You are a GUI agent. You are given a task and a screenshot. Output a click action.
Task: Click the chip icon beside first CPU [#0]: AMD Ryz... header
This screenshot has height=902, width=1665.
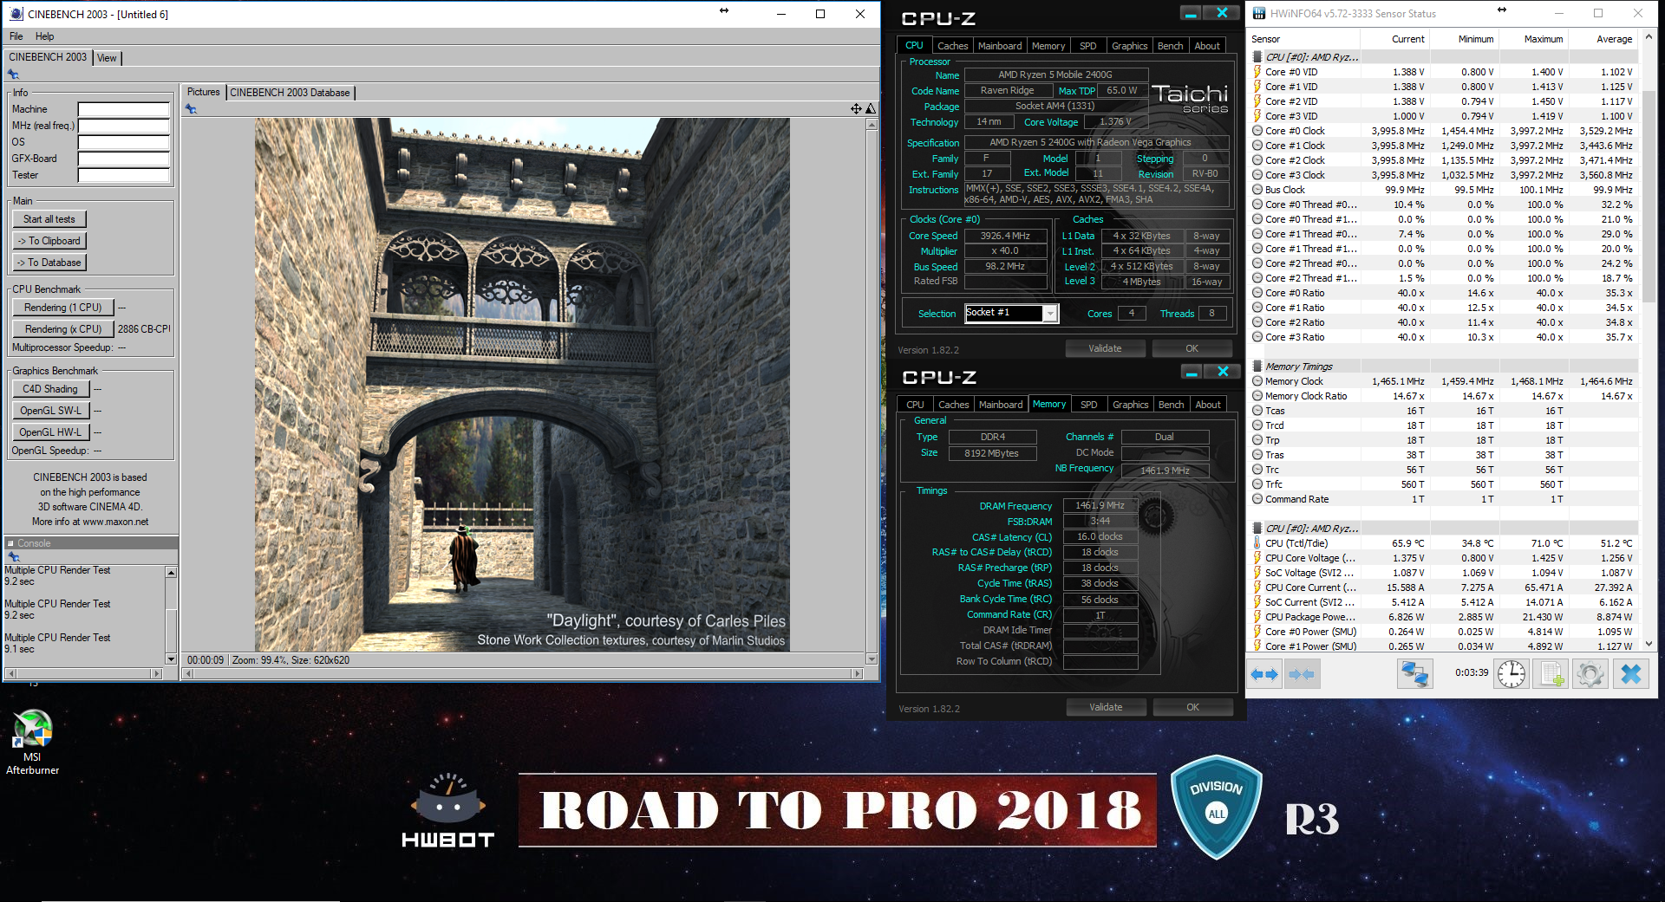[x=1257, y=57]
